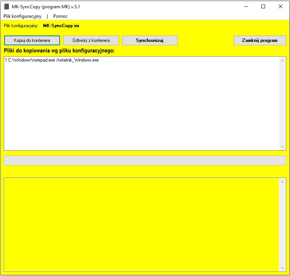Click the down arrow of yellow log scrollbar
This screenshot has height=276, width=290.
click(x=282, y=268)
